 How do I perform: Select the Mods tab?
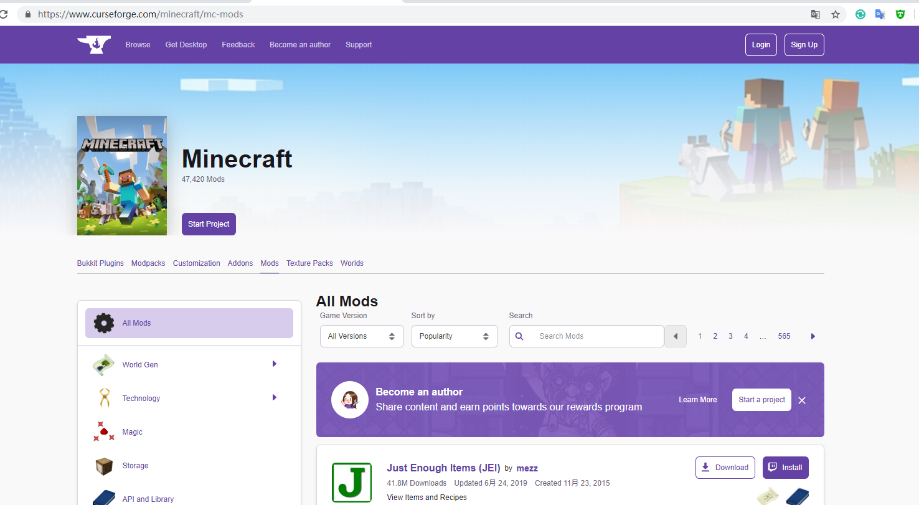(270, 263)
